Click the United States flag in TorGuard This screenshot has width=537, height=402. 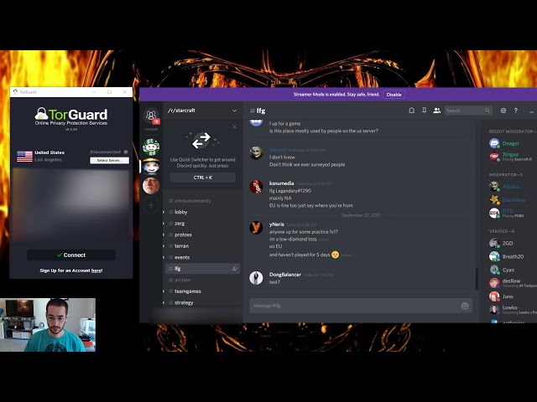coord(24,157)
